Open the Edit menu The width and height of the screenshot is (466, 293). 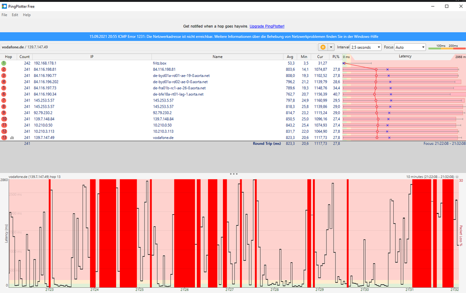pos(15,15)
